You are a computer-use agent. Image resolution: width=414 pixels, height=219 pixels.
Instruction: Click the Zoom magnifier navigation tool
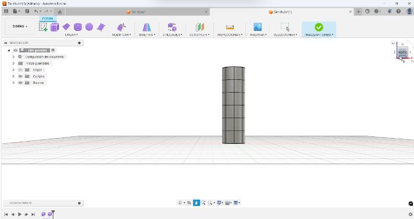point(203,203)
